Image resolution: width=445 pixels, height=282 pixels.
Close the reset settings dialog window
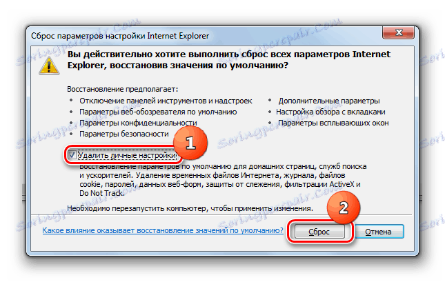tap(399, 32)
